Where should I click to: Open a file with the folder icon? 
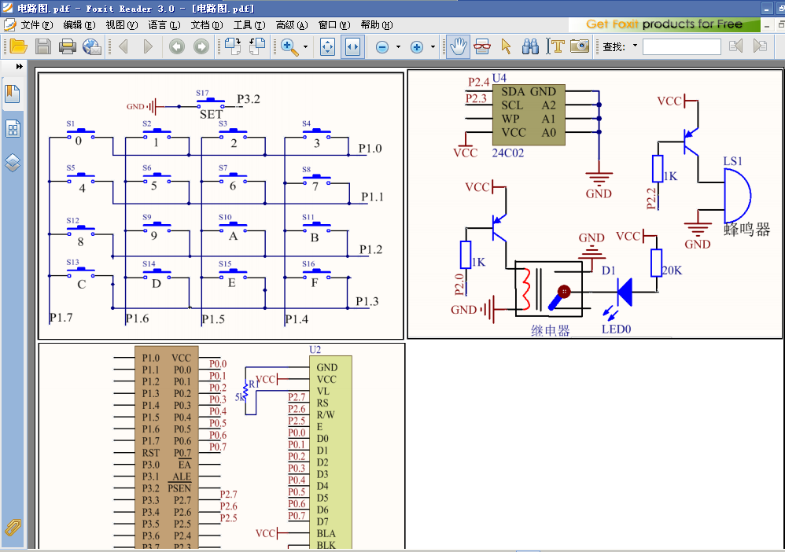pyautogui.click(x=19, y=46)
